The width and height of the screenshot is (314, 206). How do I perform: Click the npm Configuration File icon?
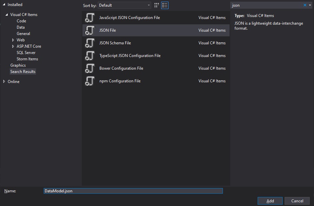(90, 81)
